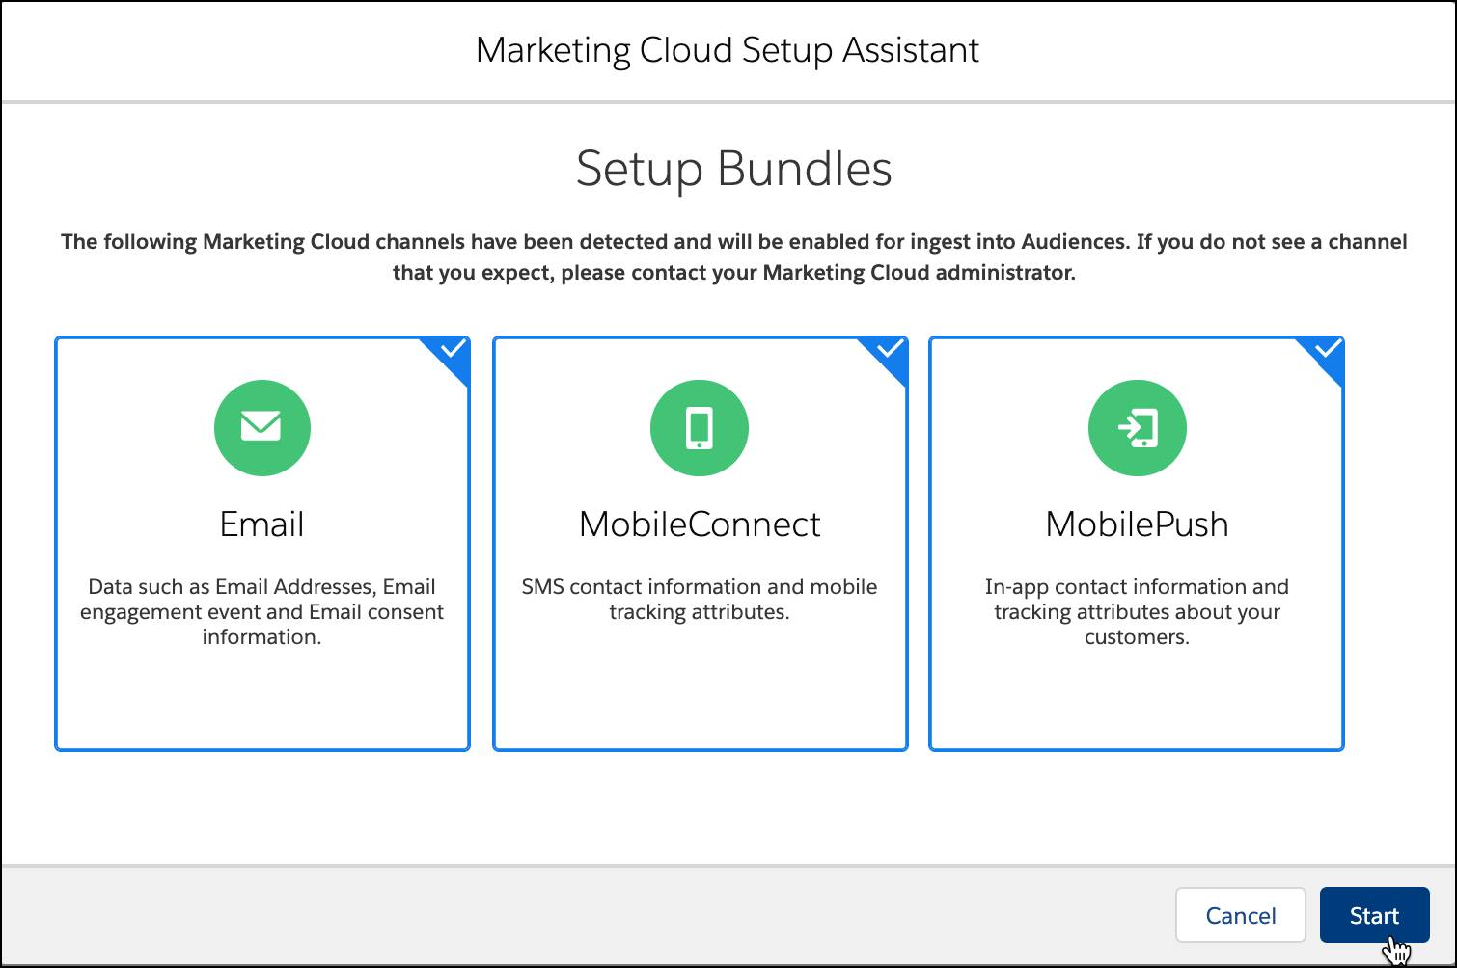Click the paragraph about detected Marketing Cloud channels
This screenshot has width=1457, height=968.
(x=733, y=256)
